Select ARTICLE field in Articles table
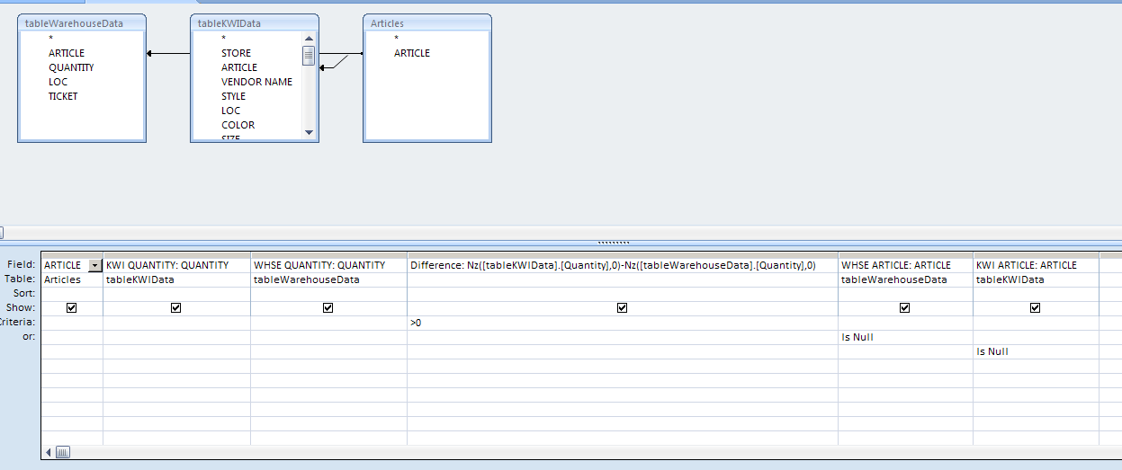The image size is (1122, 470). (412, 53)
